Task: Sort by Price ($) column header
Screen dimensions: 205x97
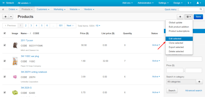Action: [84, 33]
